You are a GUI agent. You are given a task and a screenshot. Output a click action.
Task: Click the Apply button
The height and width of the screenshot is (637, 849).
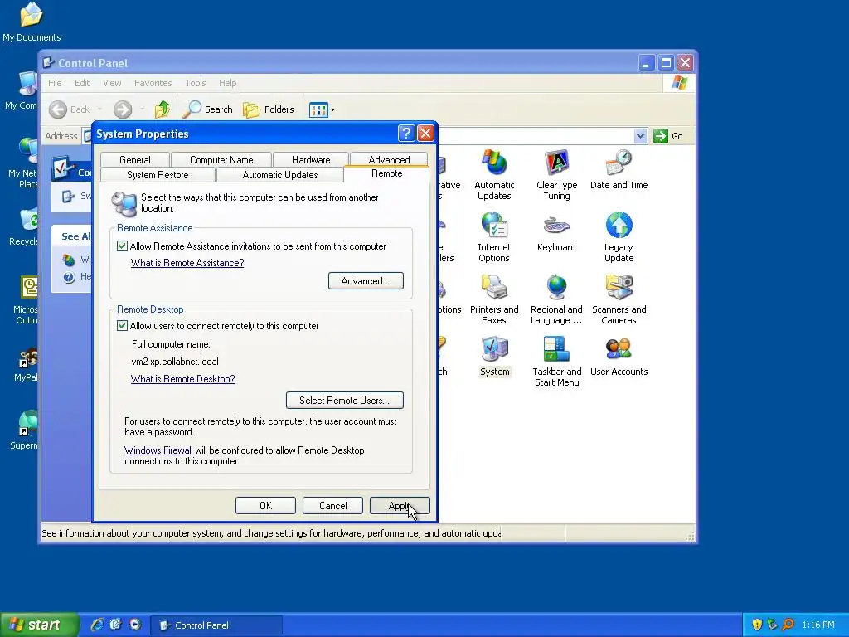click(x=400, y=505)
